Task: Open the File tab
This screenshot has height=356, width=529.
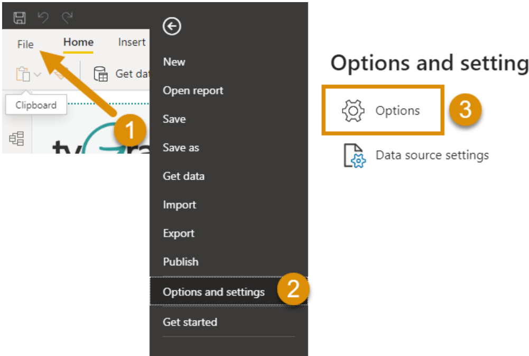Action: (x=25, y=44)
